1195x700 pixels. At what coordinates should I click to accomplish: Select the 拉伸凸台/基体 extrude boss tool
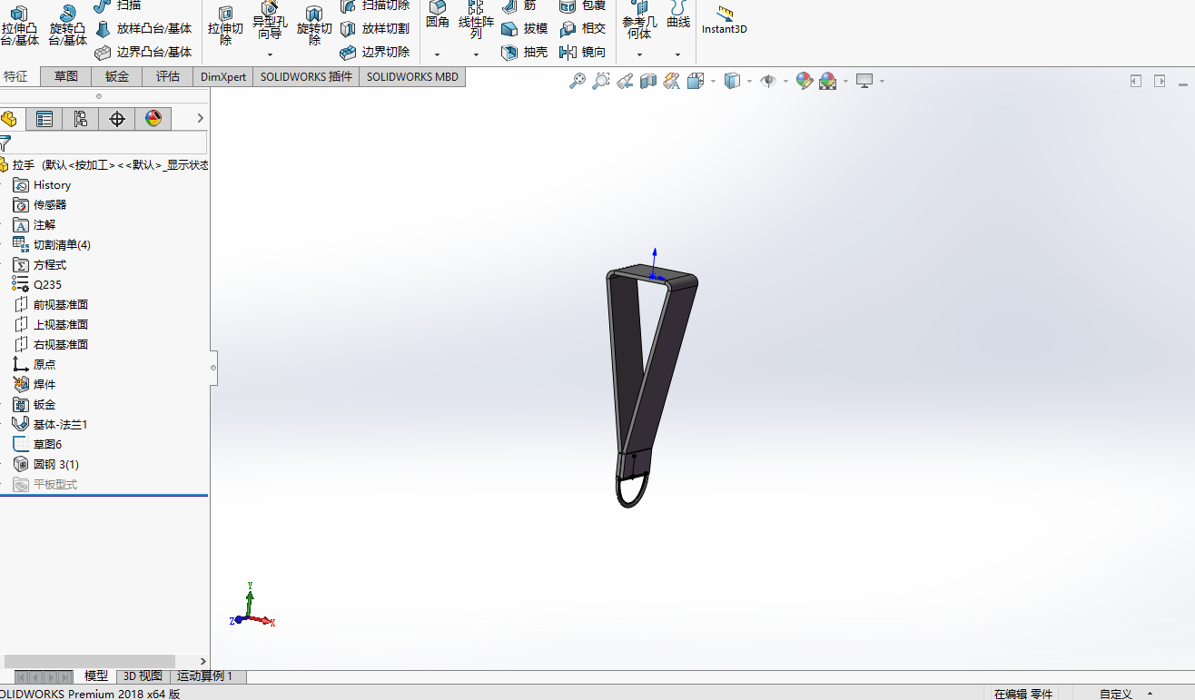19,25
